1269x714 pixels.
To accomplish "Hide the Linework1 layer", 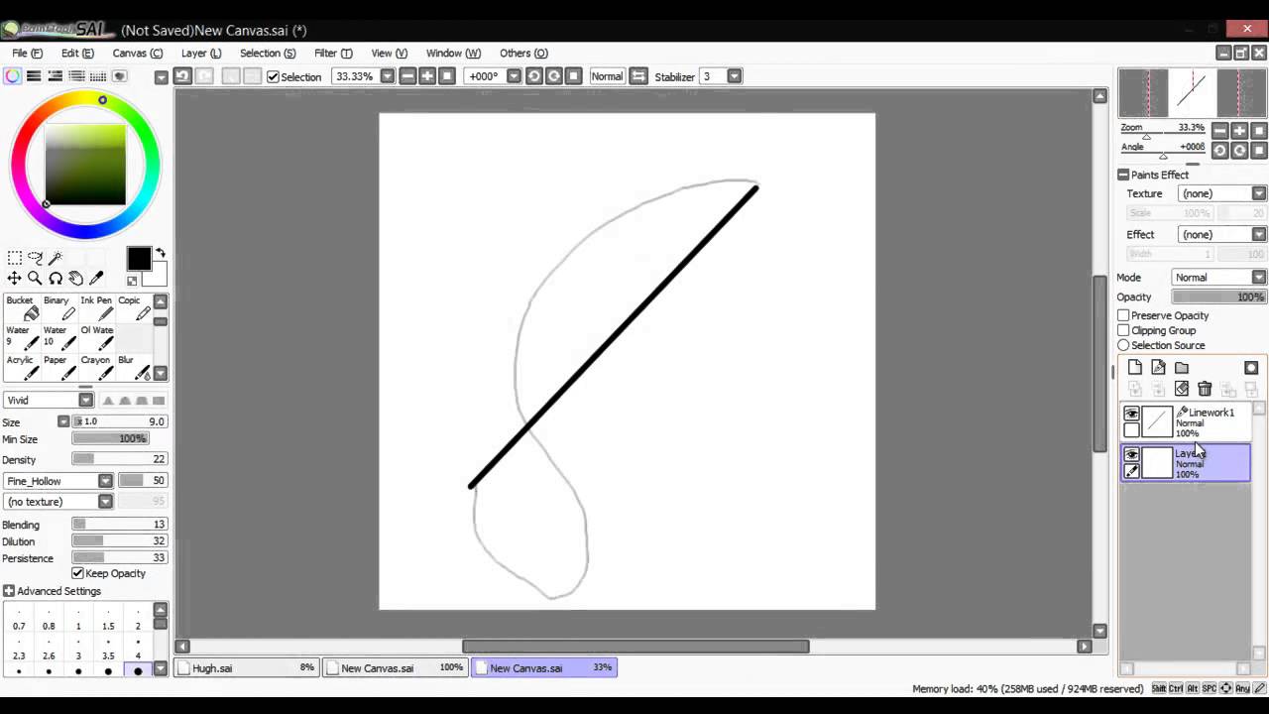I will [1131, 414].
